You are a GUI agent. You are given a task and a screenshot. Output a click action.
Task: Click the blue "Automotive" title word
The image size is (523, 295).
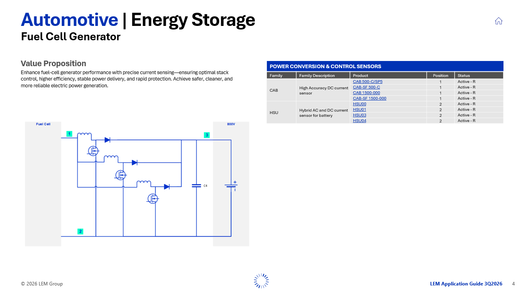pos(69,20)
